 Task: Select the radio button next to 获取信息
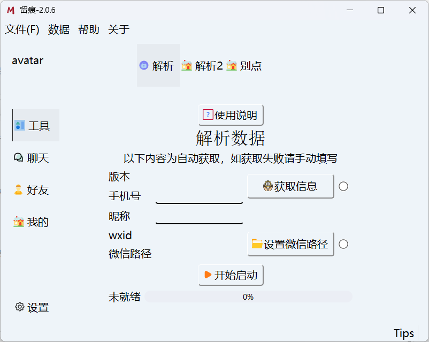pyautogui.click(x=343, y=186)
